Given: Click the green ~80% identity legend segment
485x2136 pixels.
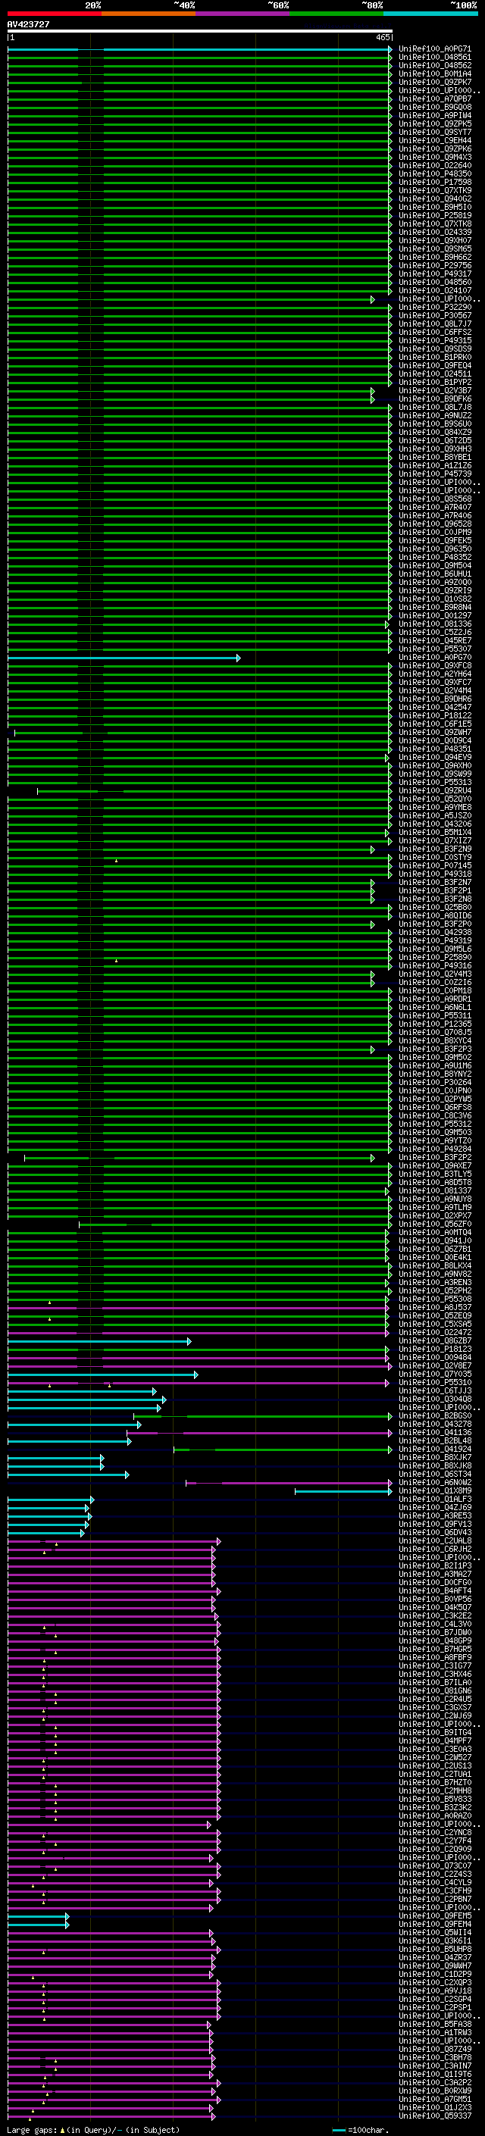Looking at the screenshot, I should coord(336,14).
